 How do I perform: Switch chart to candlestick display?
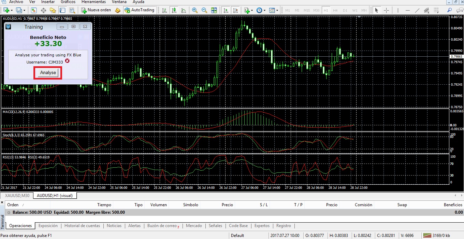click(174, 10)
